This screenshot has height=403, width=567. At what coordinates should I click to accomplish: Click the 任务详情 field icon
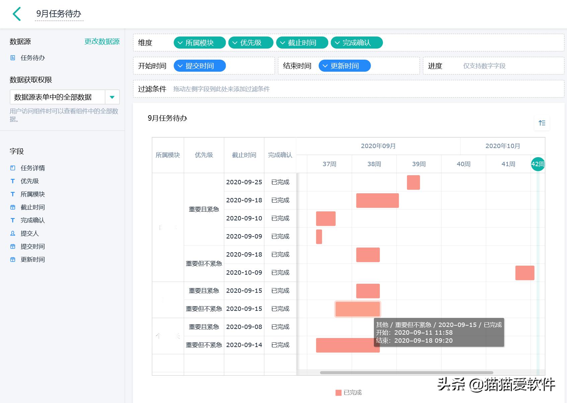pos(13,168)
